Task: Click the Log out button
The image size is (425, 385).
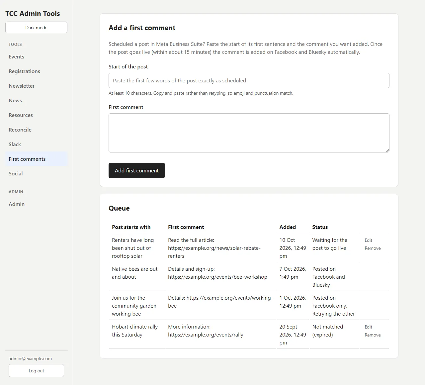Action: pyautogui.click(x=36, y=371)
